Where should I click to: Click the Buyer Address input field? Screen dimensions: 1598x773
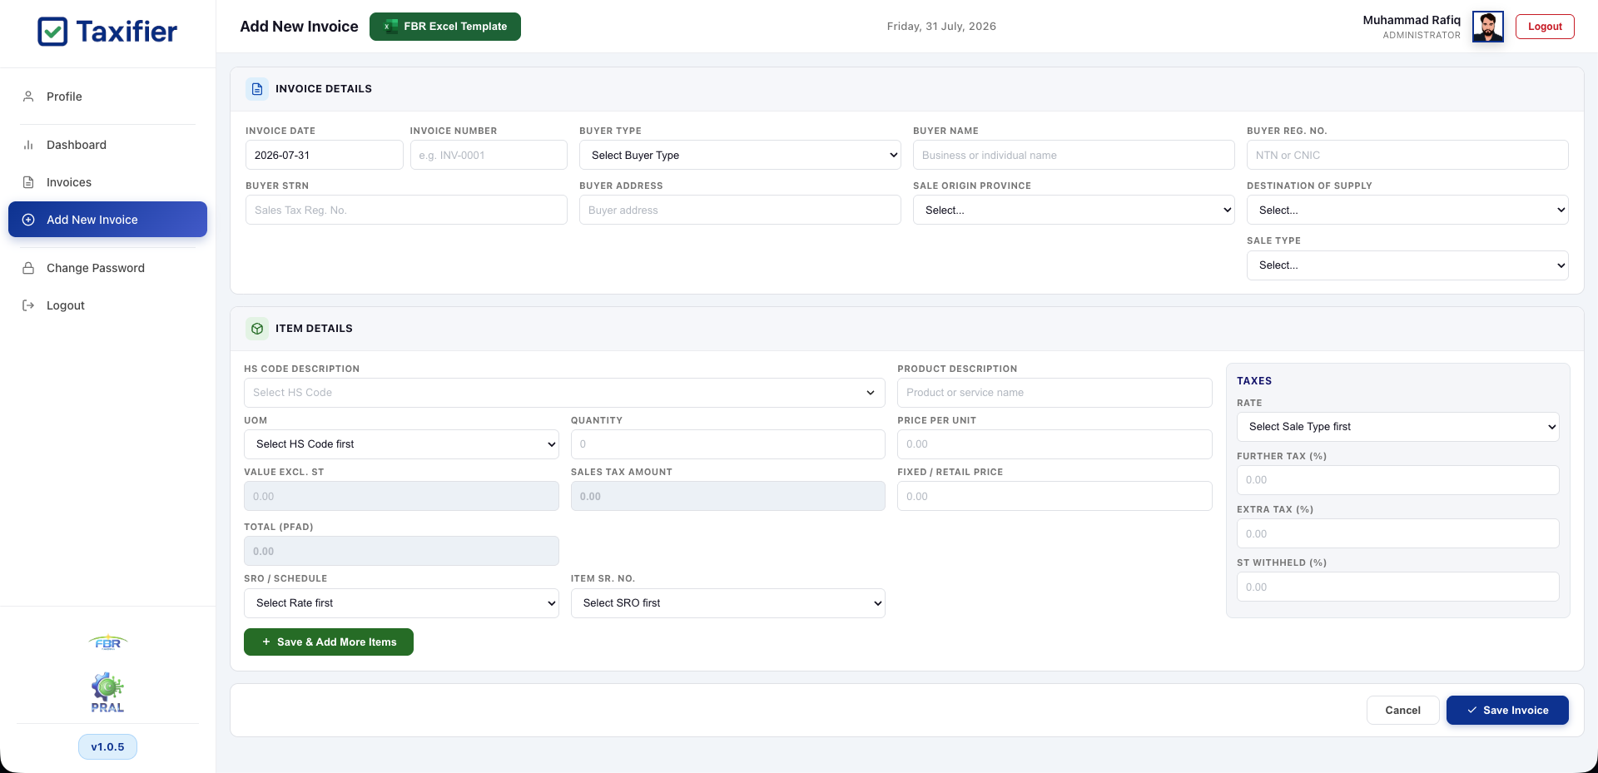(740, 210)
